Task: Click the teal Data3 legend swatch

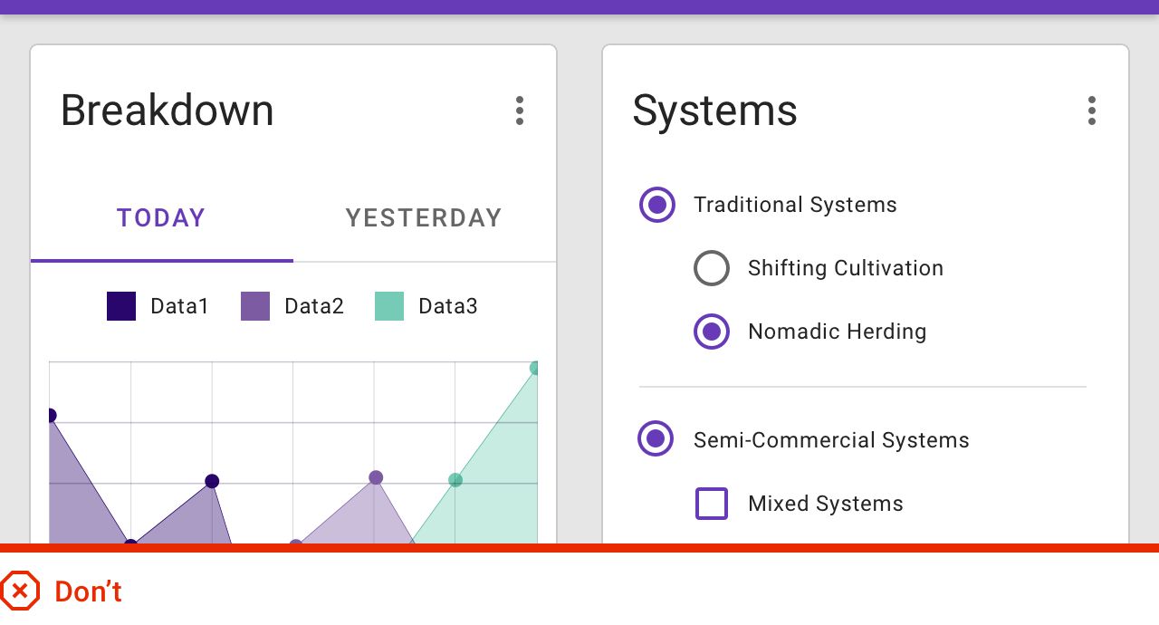Action: 389,306
